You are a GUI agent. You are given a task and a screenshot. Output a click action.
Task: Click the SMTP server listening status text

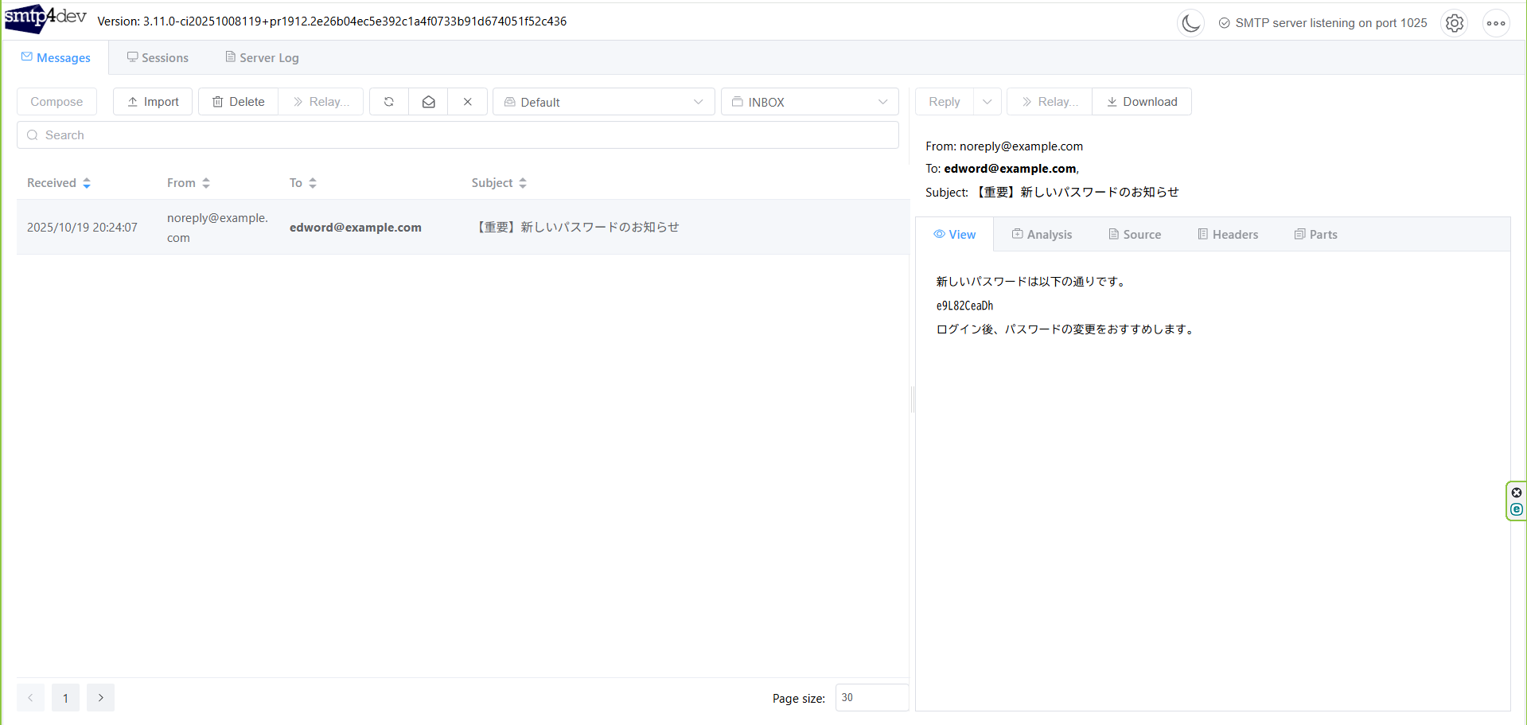click(x=1331, y=23)
